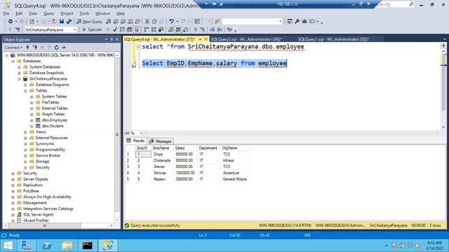
Task: Close the SQLQuery4.sql tab
Action: (206, 39)
